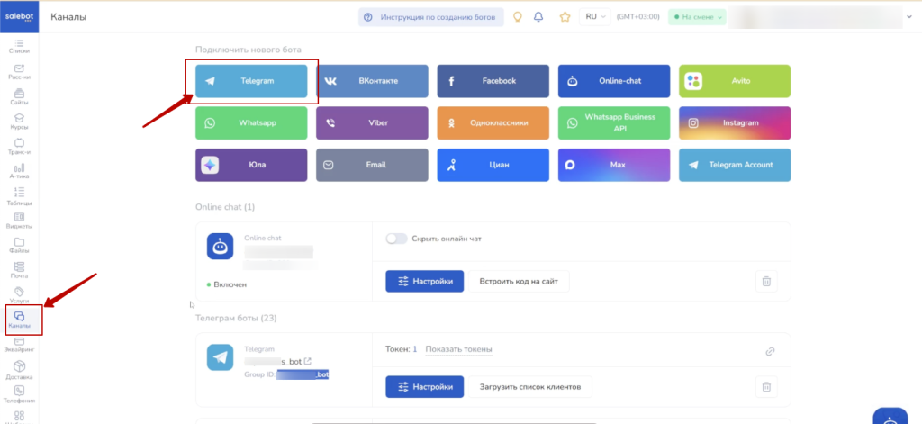
Task: Click Показать токены link
Action: 458,349
